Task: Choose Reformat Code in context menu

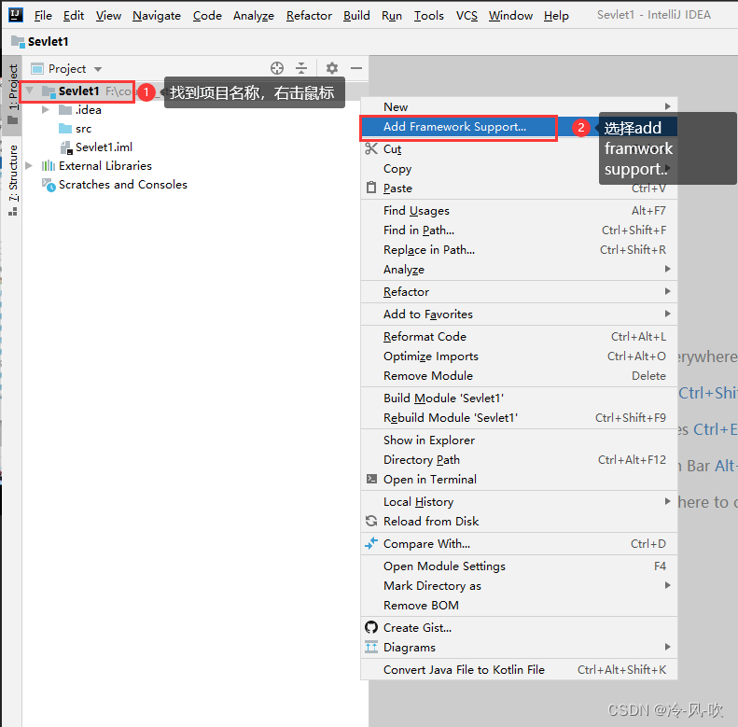Action: coord(519,337)
